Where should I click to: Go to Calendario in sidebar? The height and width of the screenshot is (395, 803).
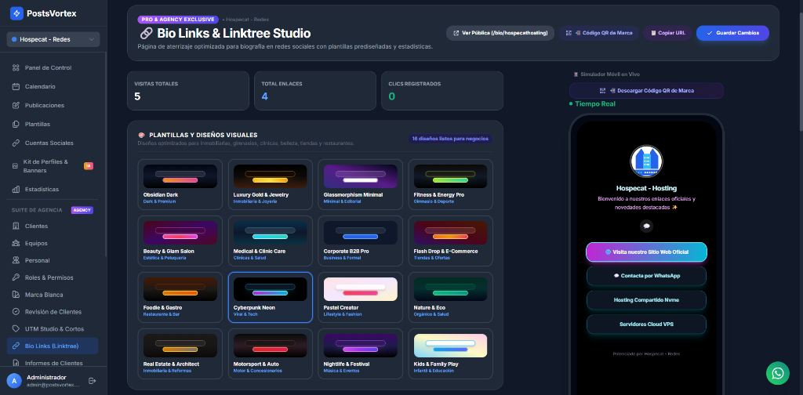click(53, 86)
